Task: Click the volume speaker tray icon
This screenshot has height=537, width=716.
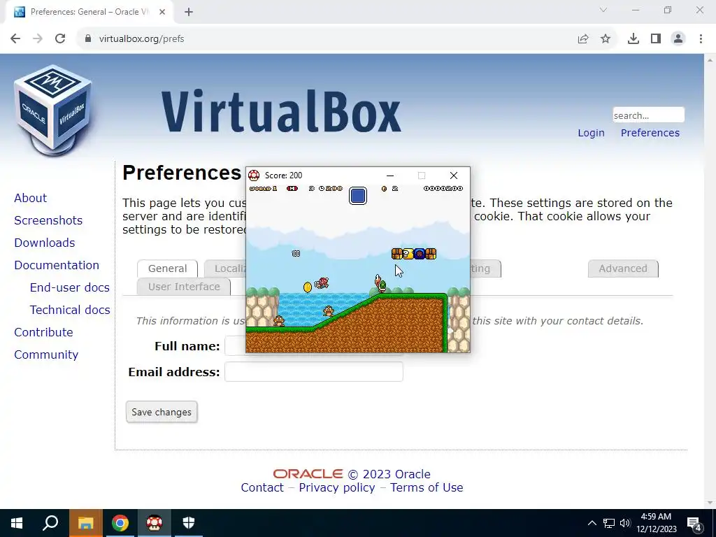Action: click(x=625, y=523)
